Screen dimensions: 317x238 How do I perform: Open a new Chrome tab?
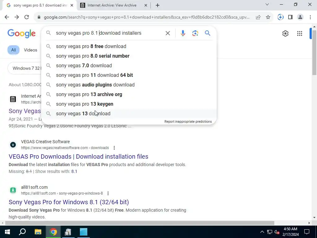pos(158,6)
